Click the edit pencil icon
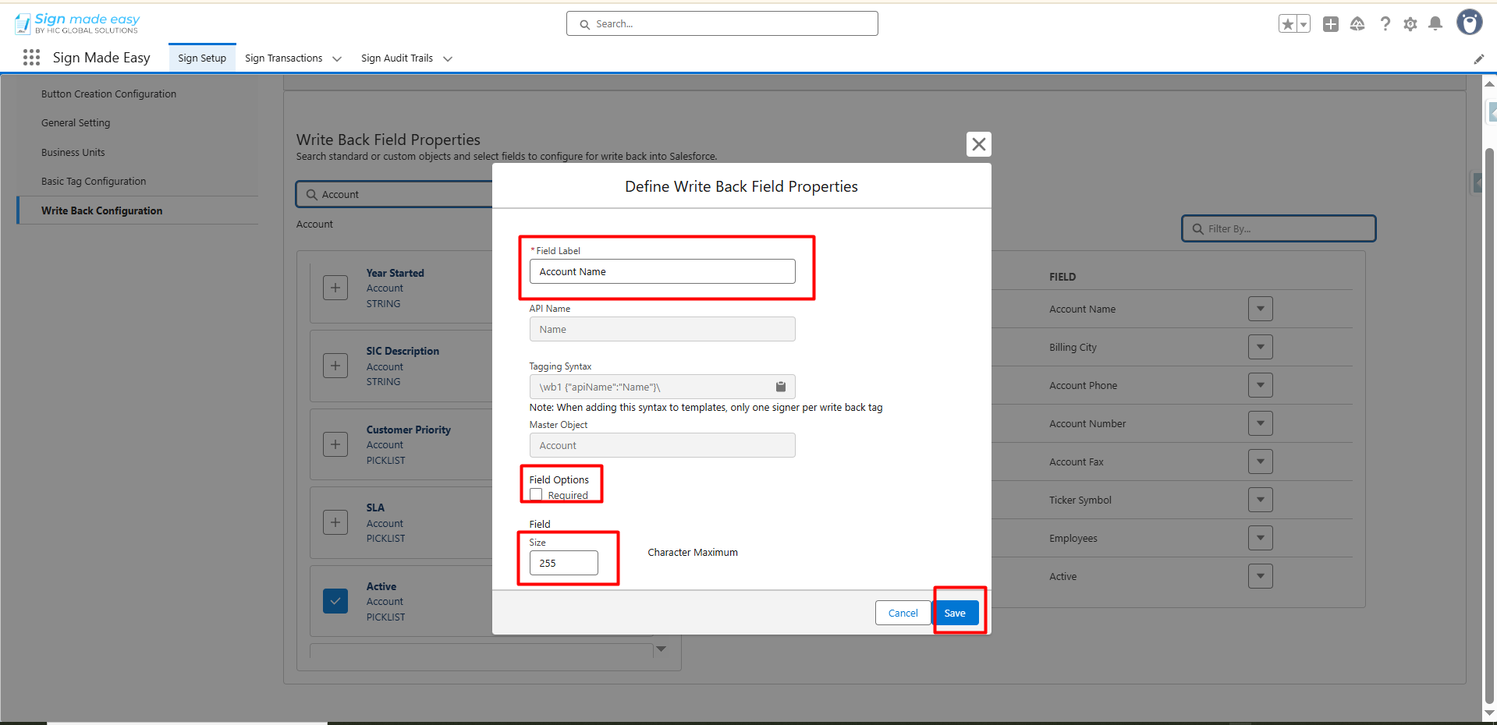The width and height of the screenshot is (1497, 725). pos(1479,59)
